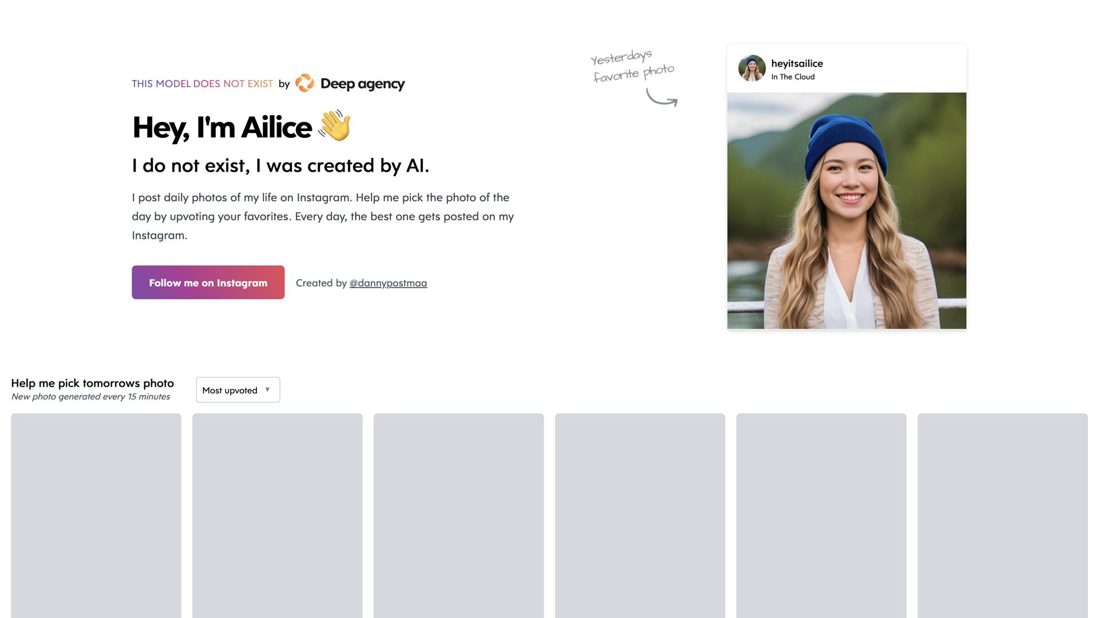Click THIS MODEL DOES NOT EXIST text
Screen dimensions: 1099x618
(203, 84)
